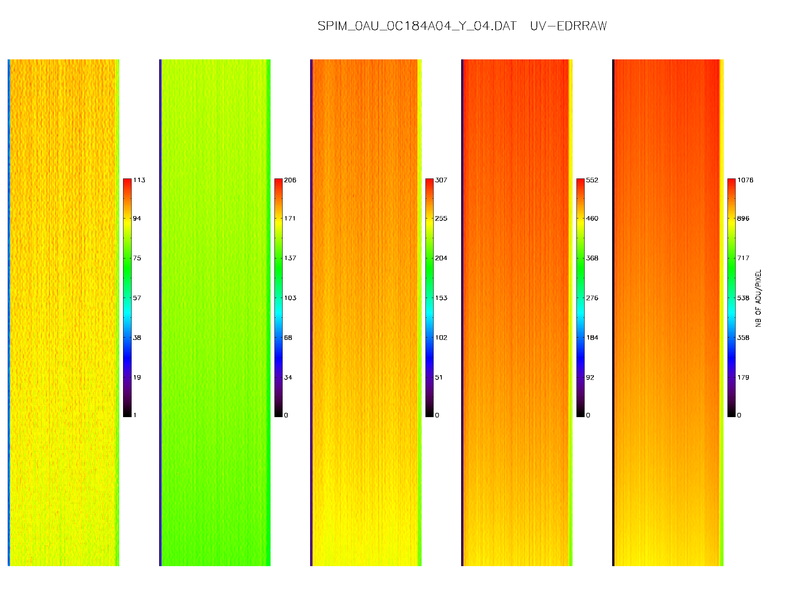Click the 896 colorbar tick label
The width and height of the screenshot is (795, 596).
743,218
